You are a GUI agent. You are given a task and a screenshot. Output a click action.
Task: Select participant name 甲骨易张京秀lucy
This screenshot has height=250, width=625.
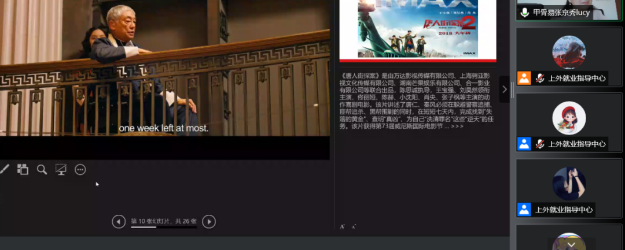[x=561, y=12]
